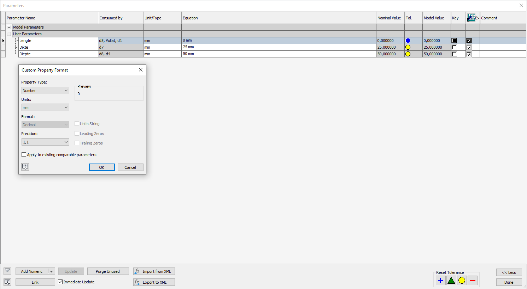This screenshot has height=289, width=527.
Task: Click the Purge Unused button
Action: 108,271
